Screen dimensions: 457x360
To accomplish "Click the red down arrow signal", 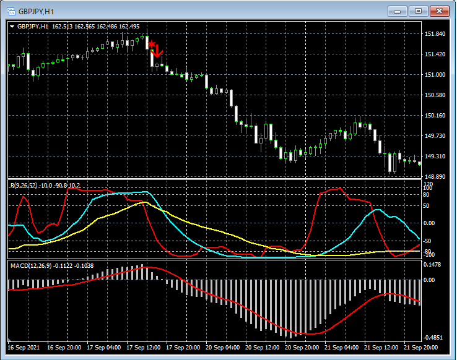I will point(157,51).
